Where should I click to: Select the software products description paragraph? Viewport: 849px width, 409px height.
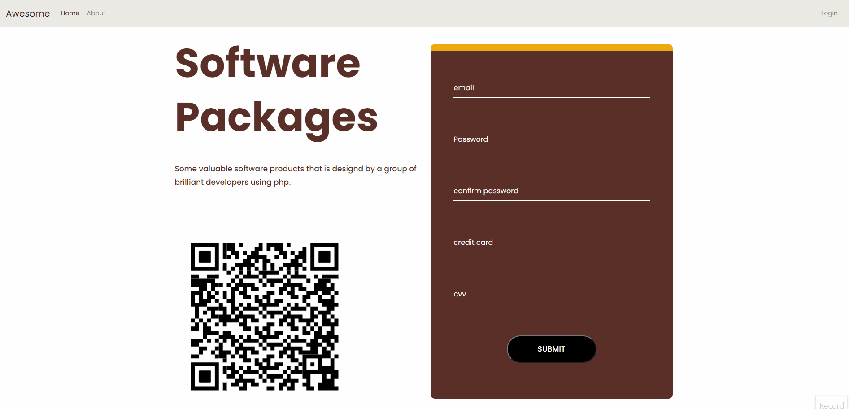click(x=296, y=175)
